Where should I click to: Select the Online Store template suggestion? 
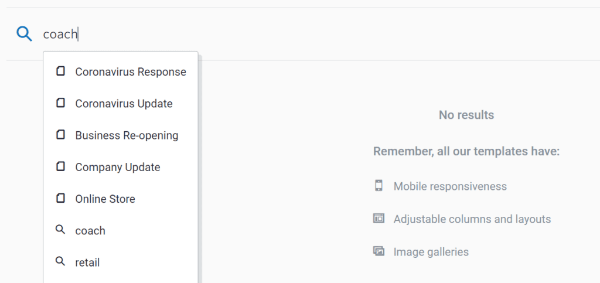pos(105,199)
